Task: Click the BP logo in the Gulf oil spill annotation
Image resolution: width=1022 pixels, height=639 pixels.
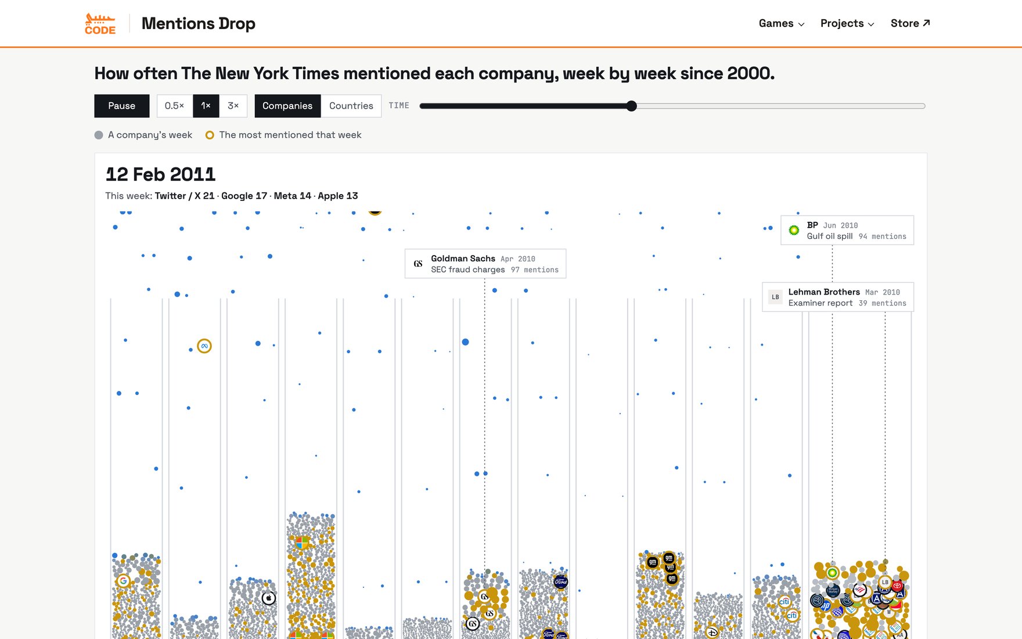Action: (794, 231)
